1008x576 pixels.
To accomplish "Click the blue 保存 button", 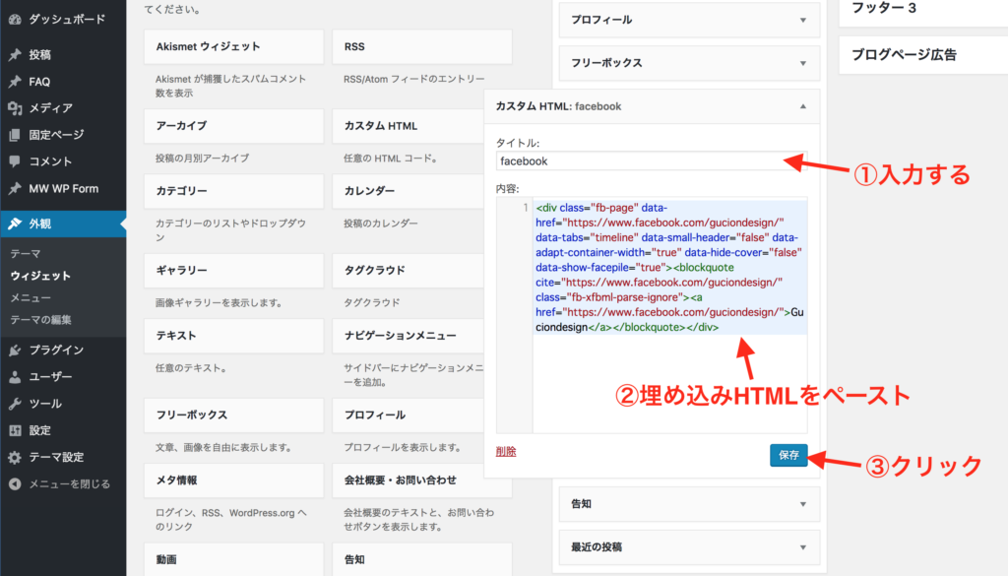I will pyautogui.click(x=788, y=455).
